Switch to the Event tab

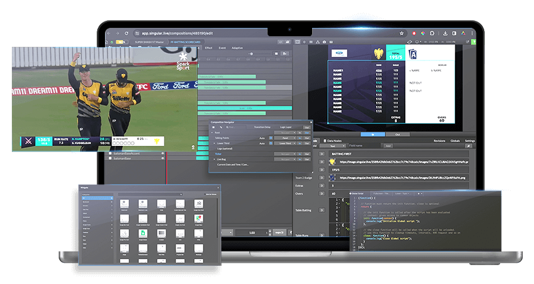coord(222,48)
